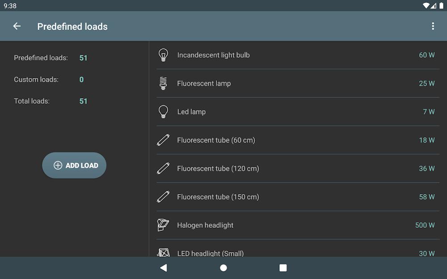The width and height of the screenshot is (447, 279).
Task: Tap the Android recent apps square
Action: (283, 268)
